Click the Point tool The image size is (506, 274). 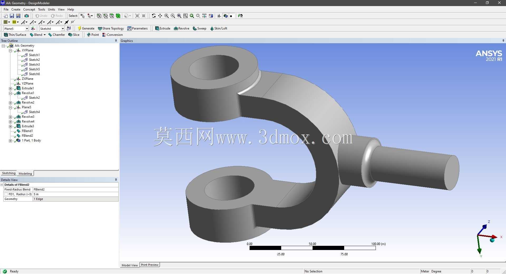(x=93, y=35)
